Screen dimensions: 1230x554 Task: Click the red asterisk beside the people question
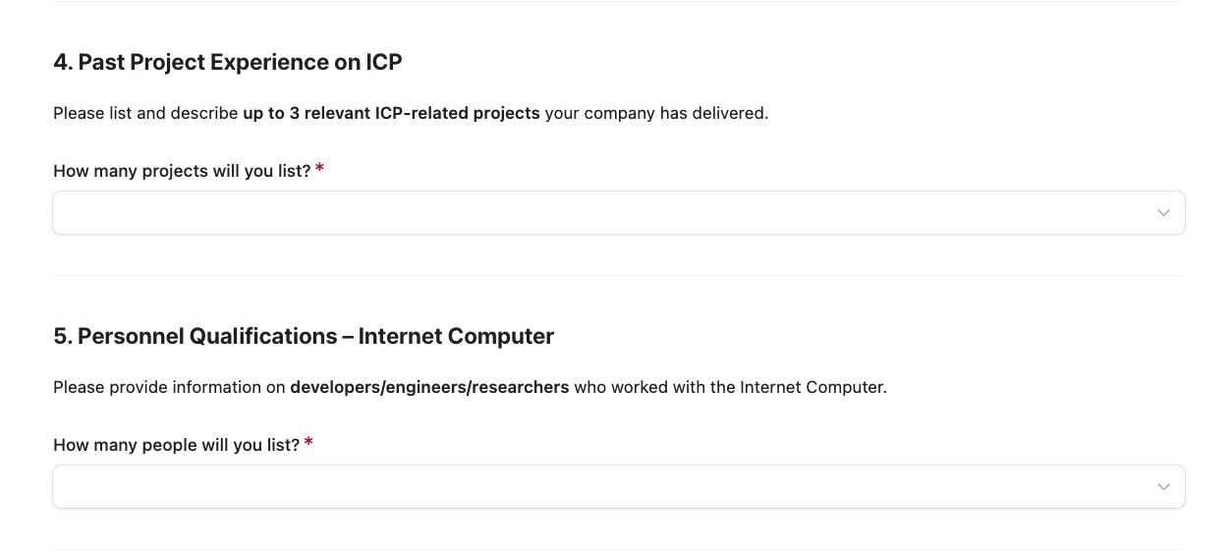[308, 444]
